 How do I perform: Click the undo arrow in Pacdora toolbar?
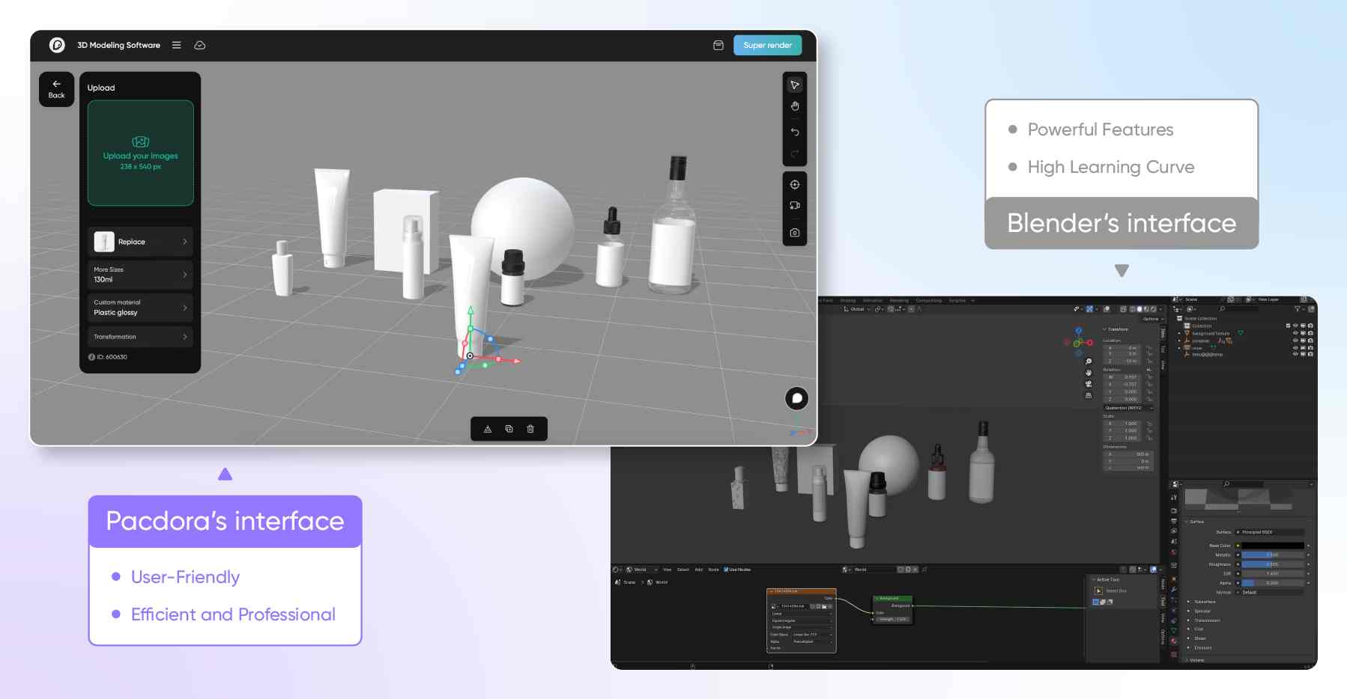795,132
